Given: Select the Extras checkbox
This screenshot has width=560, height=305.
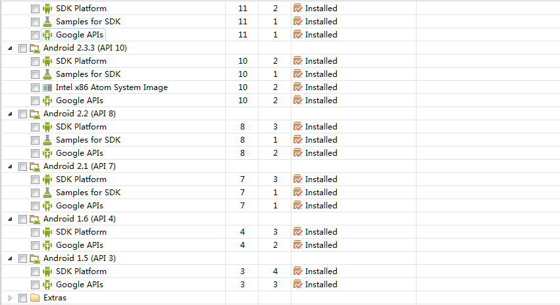Looking at the screenshot, I should (22, 298).
